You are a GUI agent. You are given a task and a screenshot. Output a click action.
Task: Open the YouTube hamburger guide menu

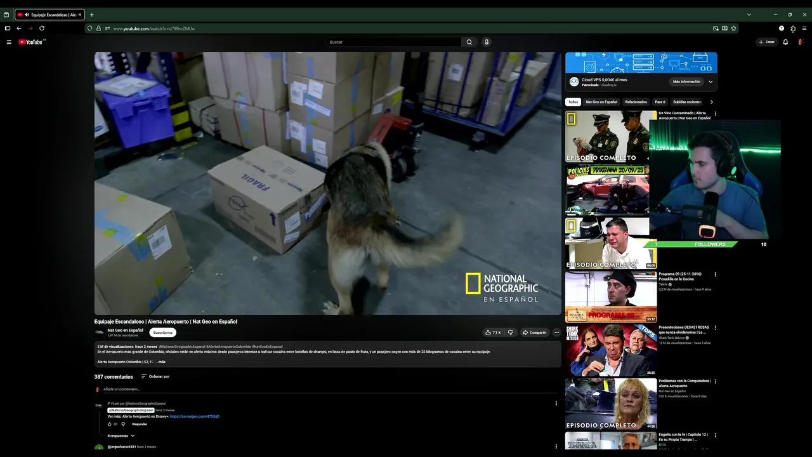click(9, 42)
